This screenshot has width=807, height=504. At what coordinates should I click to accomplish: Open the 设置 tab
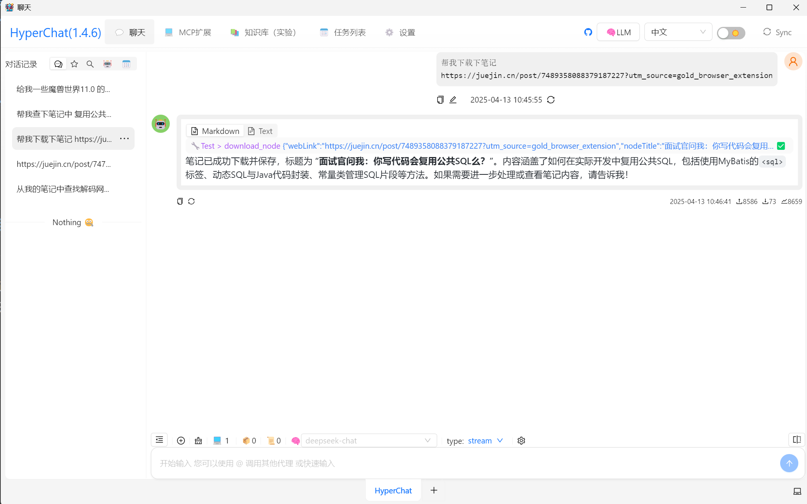400,32
